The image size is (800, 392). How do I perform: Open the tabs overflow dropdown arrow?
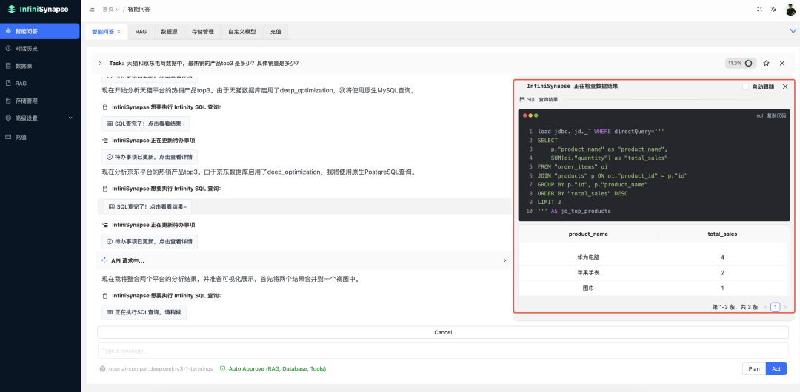point(793,31)
